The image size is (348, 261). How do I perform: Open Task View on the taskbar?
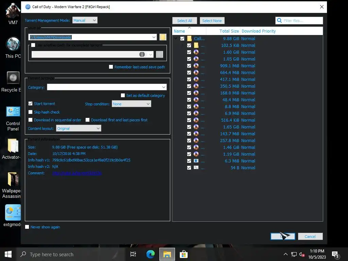coord(133,254)
